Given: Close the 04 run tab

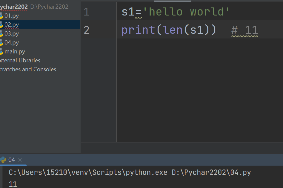Looking at the screenshot, I should coord(20,160).
